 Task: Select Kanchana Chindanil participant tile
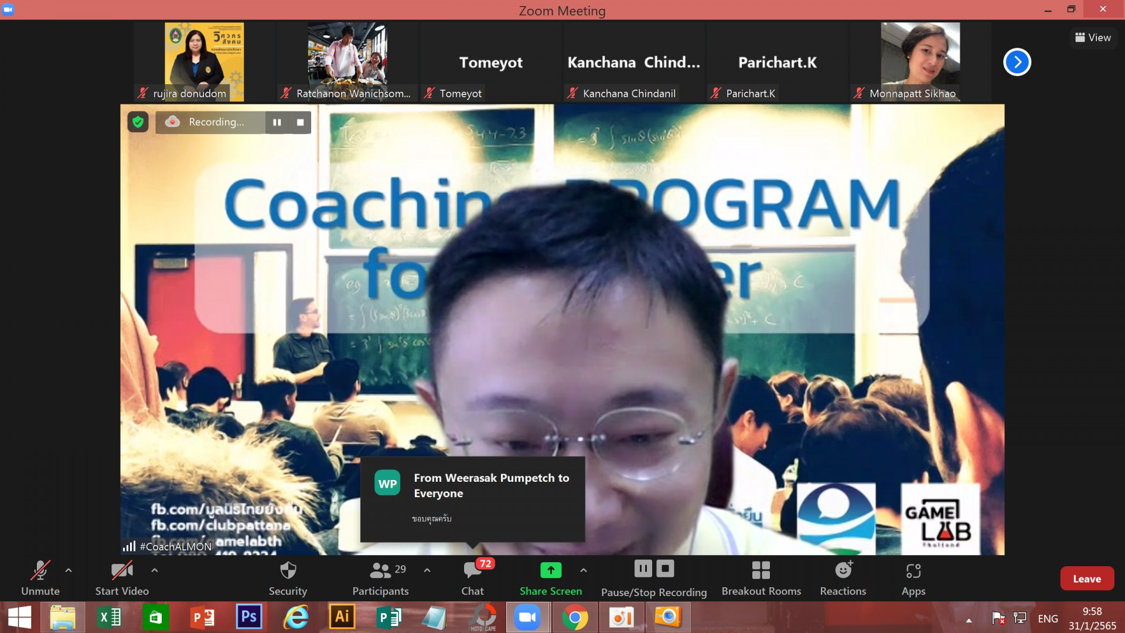click(634, 62)
